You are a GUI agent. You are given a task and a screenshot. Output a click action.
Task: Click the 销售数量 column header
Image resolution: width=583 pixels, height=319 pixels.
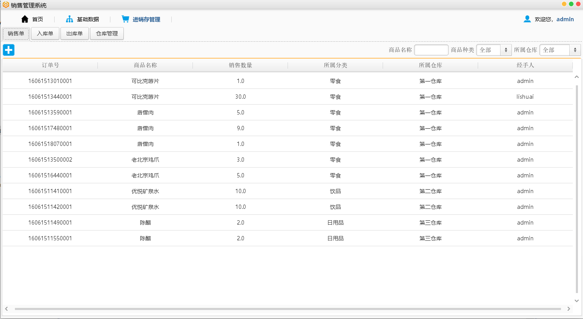click(240, 65)
